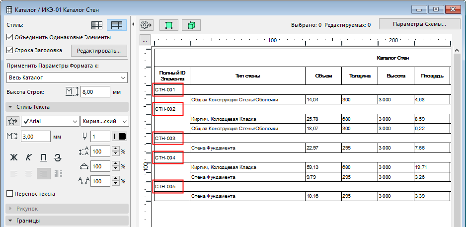Screen dimensions: 466x227
Task: Toggle underline П text formatting
Action: pyautogui.click(x=43, y=157)
